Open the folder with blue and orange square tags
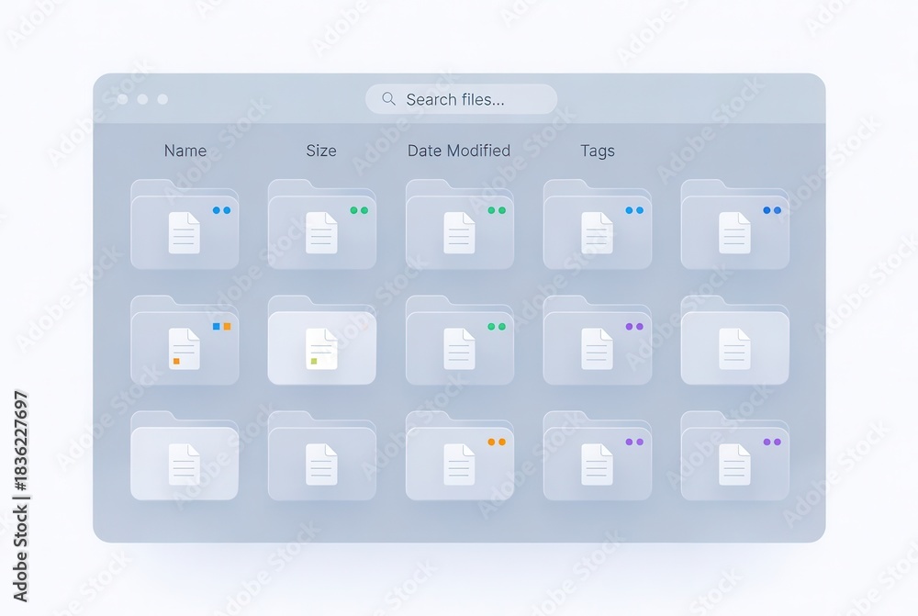This screenshot has width=918, height=616. [185, 341]
